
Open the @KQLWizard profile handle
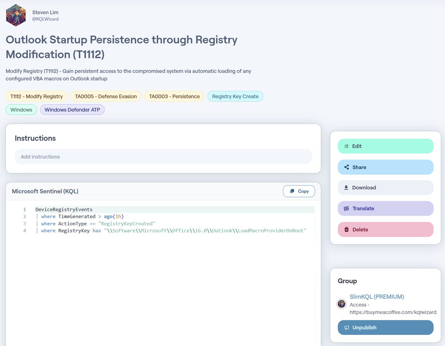coord(45,19)
